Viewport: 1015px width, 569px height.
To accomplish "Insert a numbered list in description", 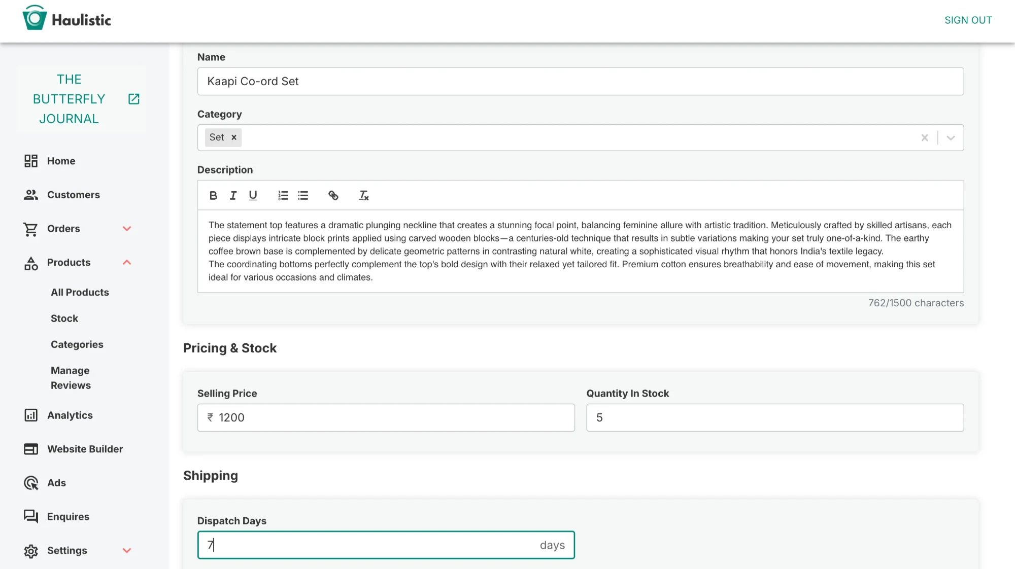I will [x=283, y=196].
